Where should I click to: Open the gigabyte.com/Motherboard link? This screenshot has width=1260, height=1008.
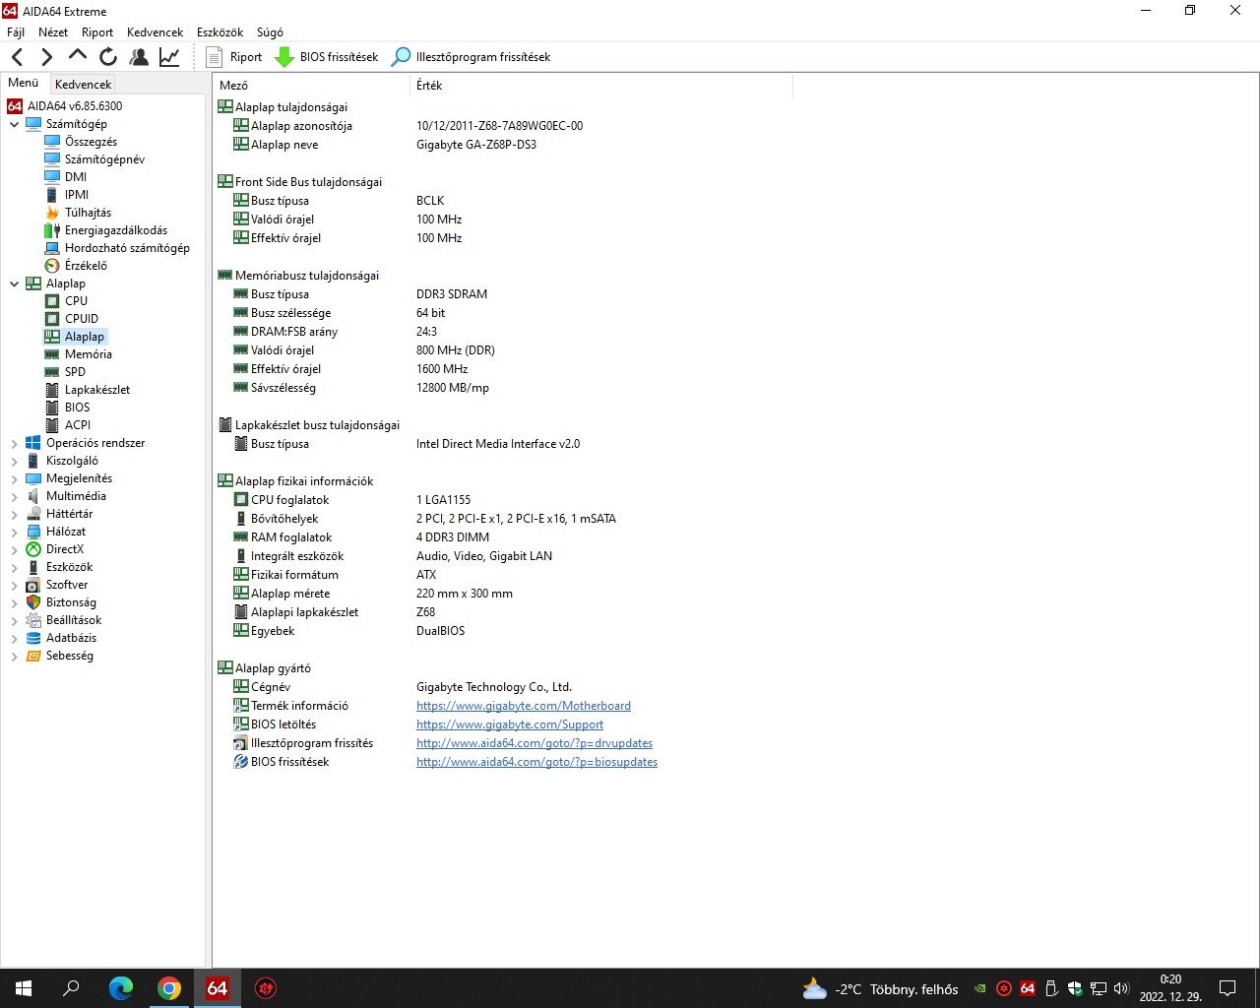(x=524, y=706)
